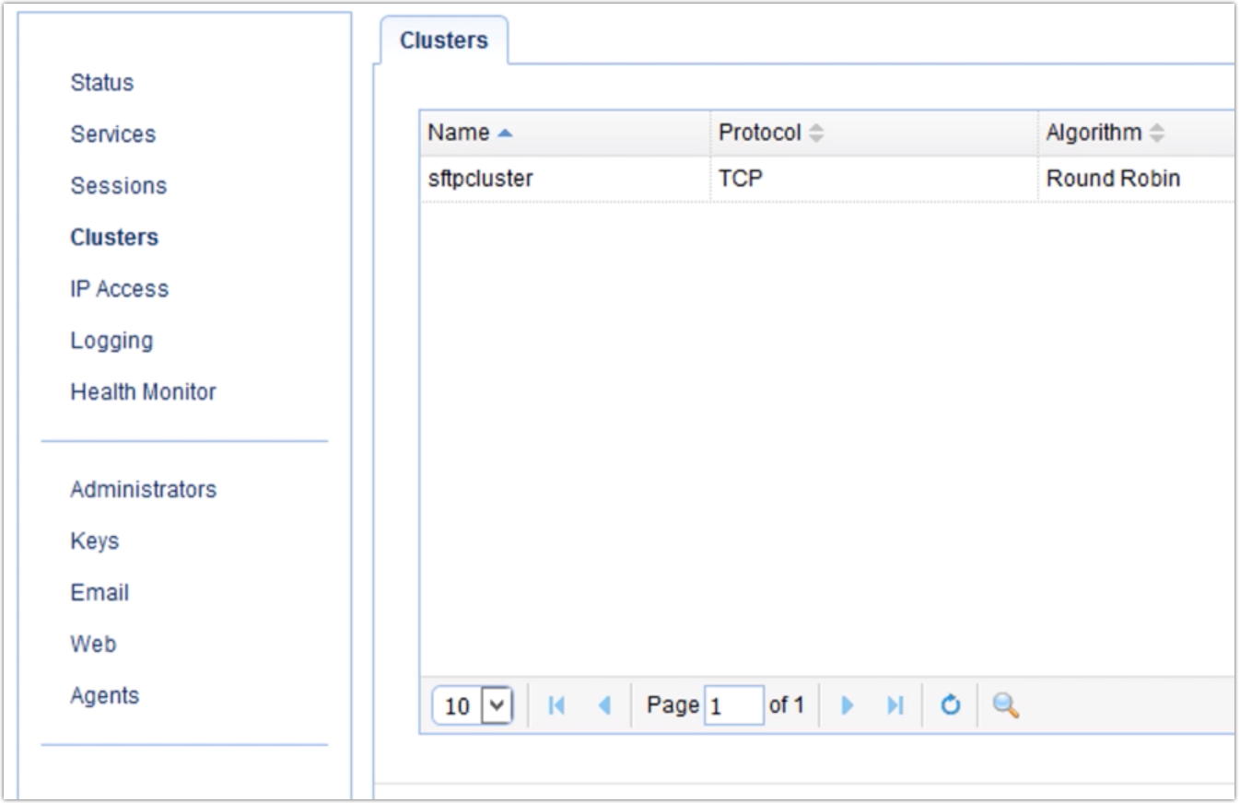
Task: Open Health Monitor in the sidebar
Action: [x=143, y=391]
